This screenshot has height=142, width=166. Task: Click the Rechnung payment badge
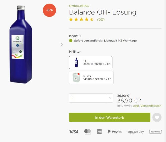(155, 132)
